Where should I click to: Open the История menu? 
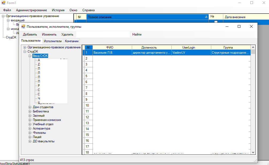(x=58, y=10)
